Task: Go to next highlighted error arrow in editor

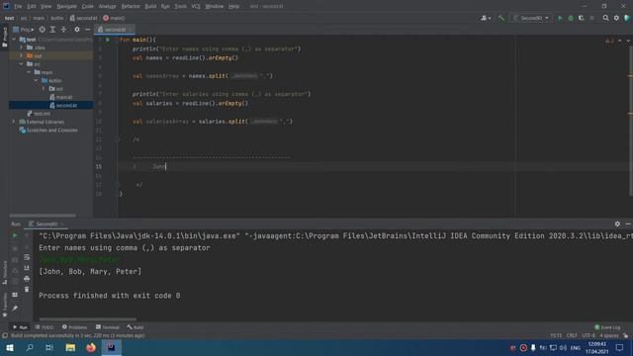Action: pyautogui.click(x=628, y=41)
